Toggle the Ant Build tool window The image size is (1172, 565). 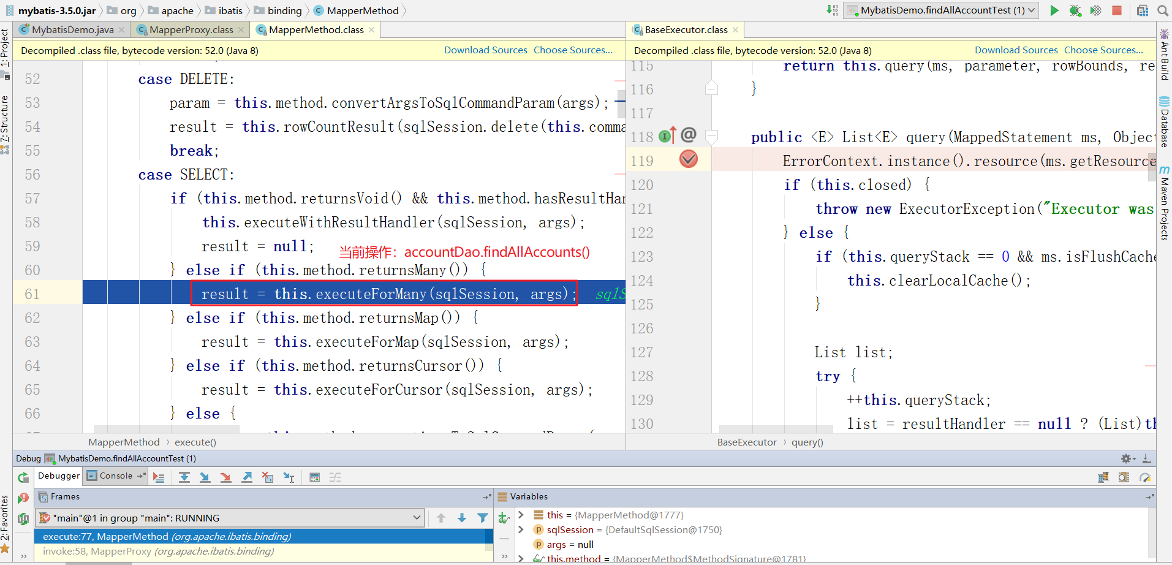[x=1165, y=55]
